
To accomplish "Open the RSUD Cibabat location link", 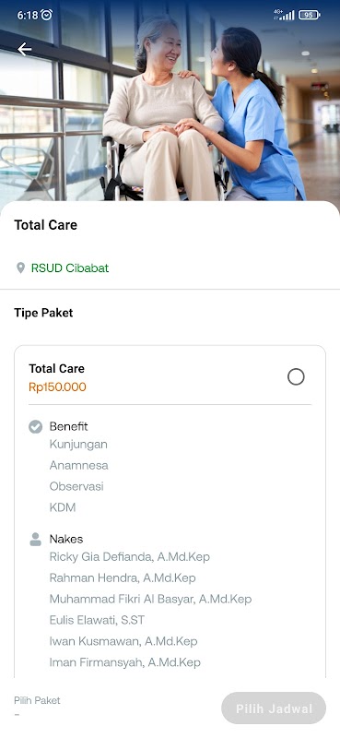I will [70, 268].
